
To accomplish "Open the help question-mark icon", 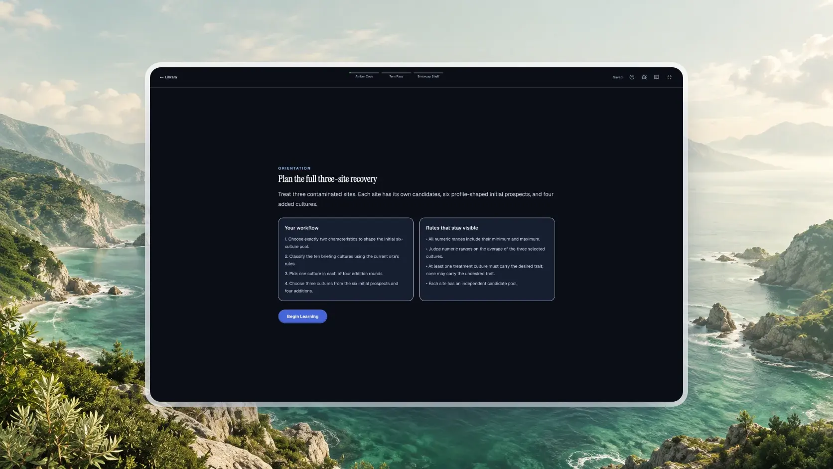I will 632,77.
